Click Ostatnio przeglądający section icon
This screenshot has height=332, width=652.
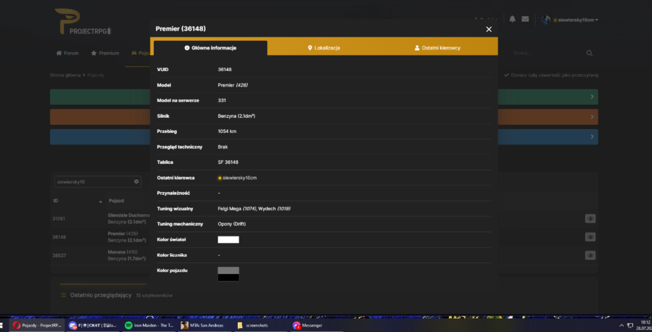(64, 295)
